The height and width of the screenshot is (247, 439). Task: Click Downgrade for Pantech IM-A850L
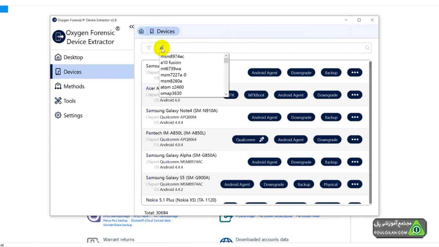pos(327,140)
